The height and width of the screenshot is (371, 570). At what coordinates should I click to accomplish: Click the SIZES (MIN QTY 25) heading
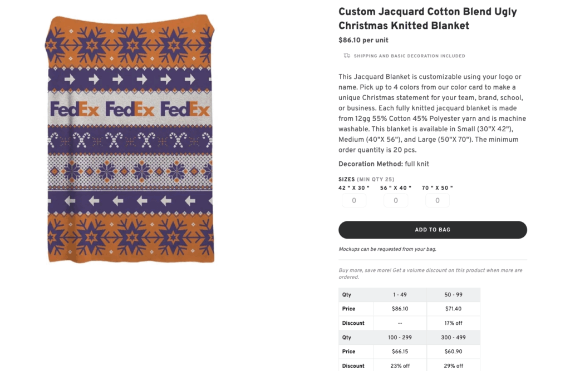coord(366,179)
